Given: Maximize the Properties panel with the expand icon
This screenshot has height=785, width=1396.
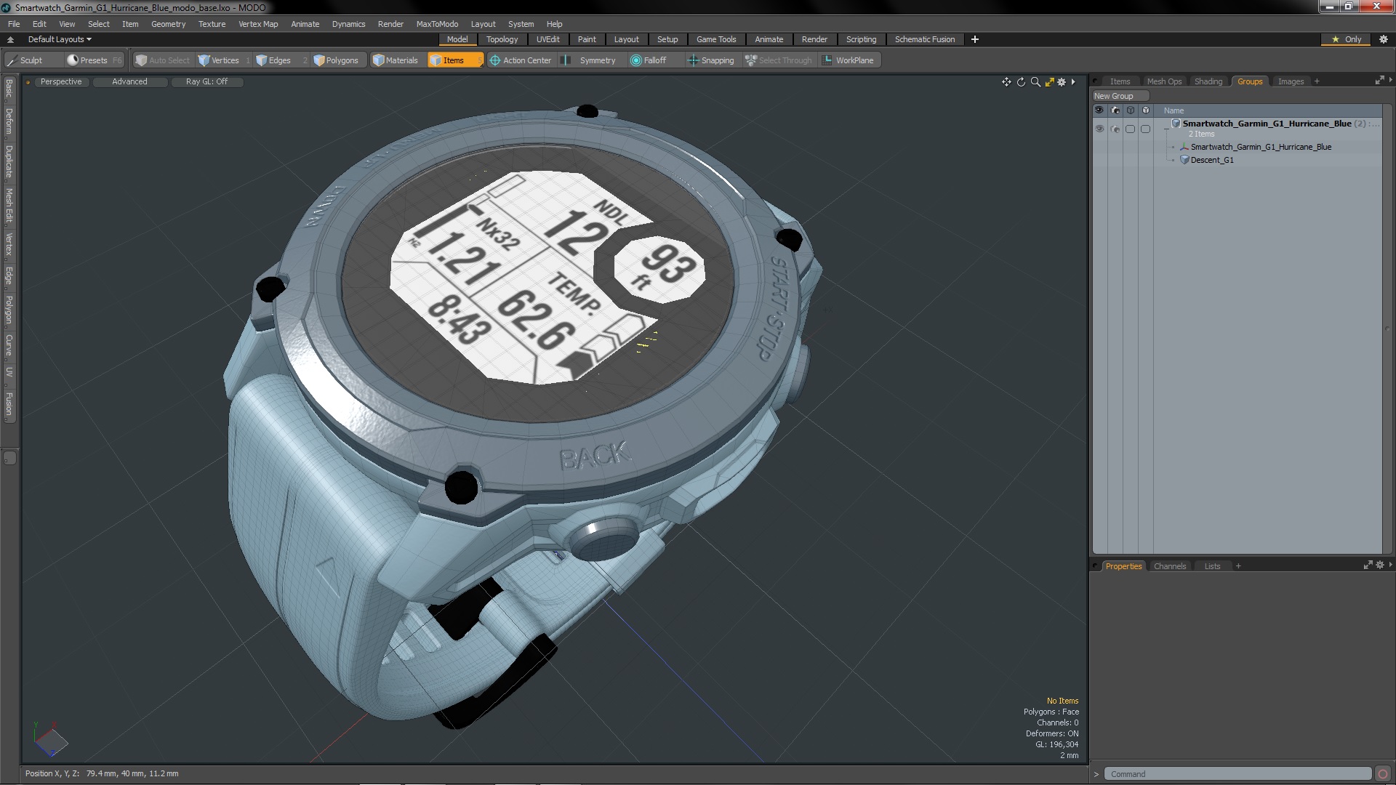Looking at the screenshot, I should pyautogui.click(x=1368, y=565).
